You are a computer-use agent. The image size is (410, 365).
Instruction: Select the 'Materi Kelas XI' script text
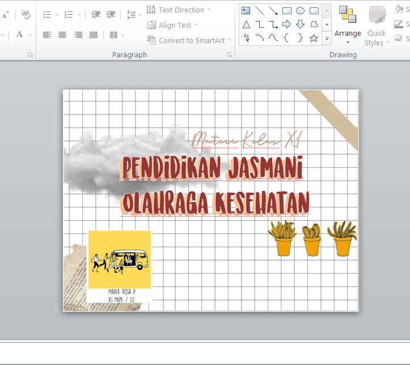tap(247, 140)
